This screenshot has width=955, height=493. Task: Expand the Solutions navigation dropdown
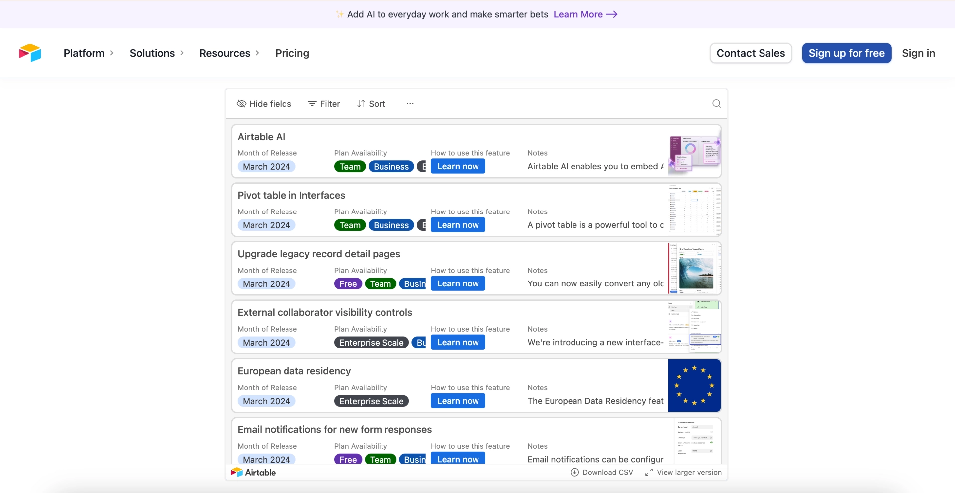(156, 53)
